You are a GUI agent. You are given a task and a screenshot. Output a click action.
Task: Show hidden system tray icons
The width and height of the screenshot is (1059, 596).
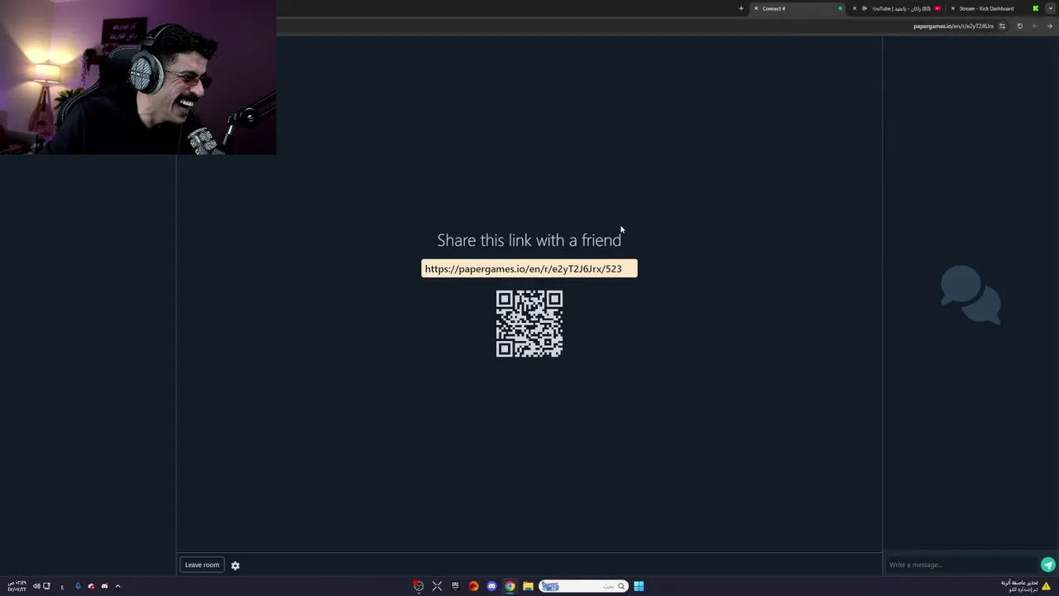pyautogui.click(x=117, y=586)
